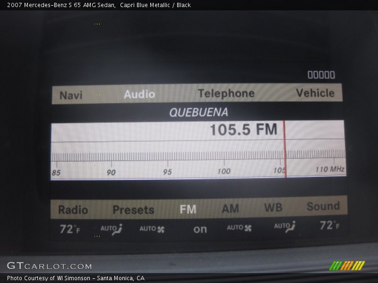
Task: Open the Telephone menu
Action: pyautogui.click(x=226, y=93)
